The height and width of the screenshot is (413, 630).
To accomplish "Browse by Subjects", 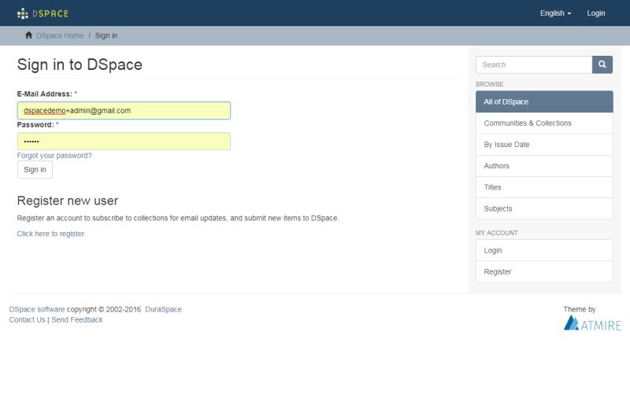I will point(544,208).
